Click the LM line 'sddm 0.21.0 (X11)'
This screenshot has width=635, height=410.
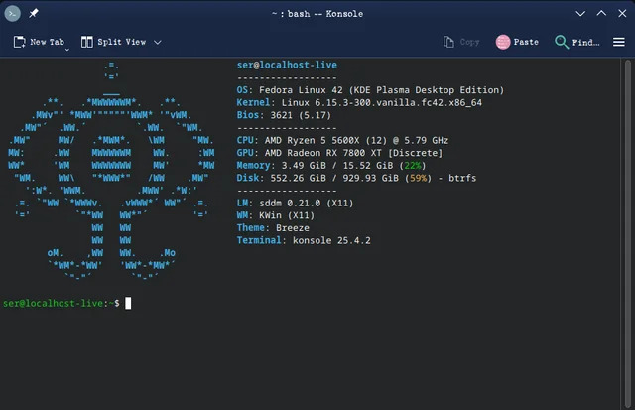click(x=295, y=203)
